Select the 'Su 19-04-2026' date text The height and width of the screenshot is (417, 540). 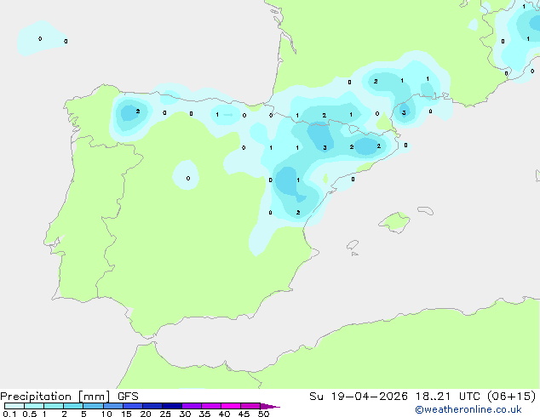pos(359,397)
